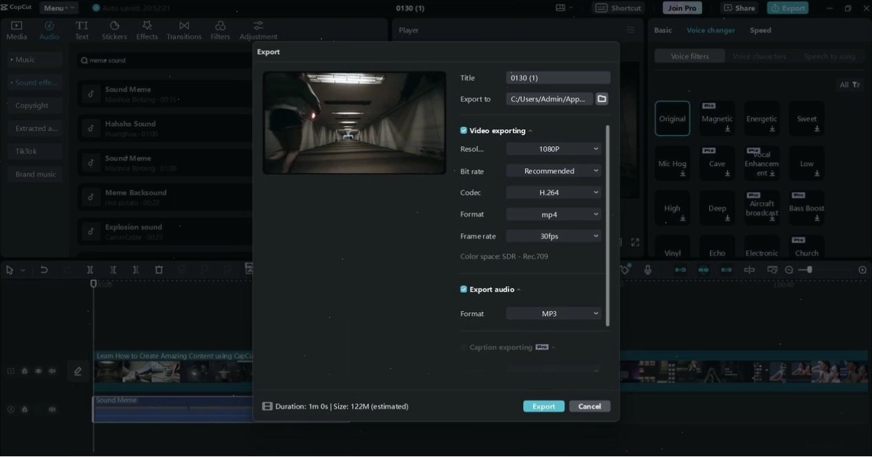
Task: Click the teal Export button in the dialog
Action: (x=544, y=406)
